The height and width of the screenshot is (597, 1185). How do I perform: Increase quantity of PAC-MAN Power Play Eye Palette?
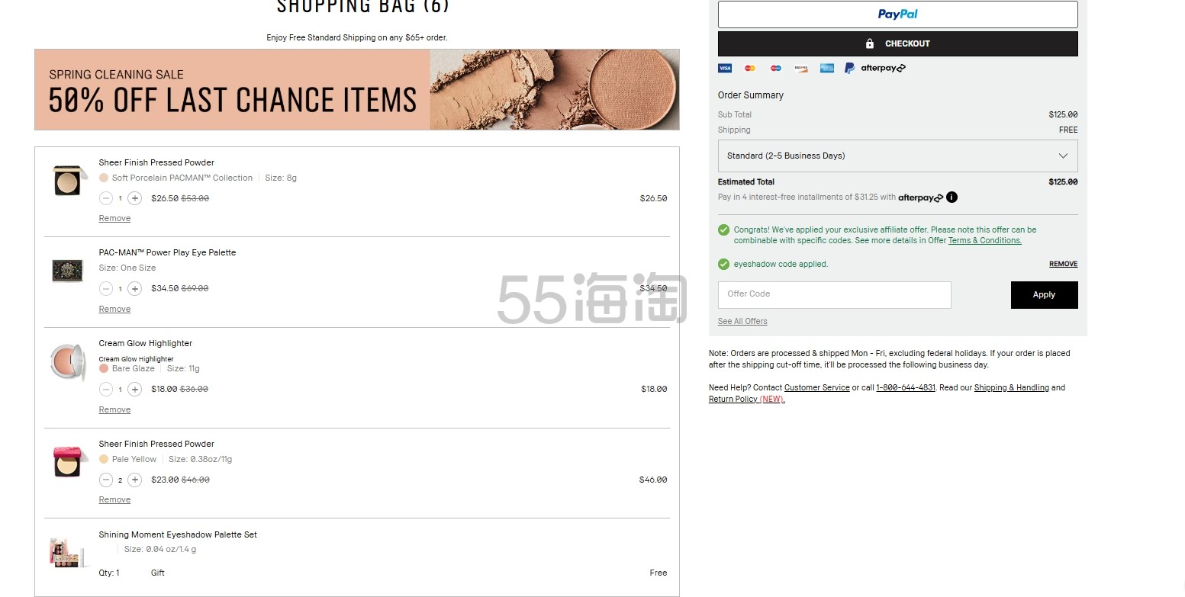coord(134,289)
